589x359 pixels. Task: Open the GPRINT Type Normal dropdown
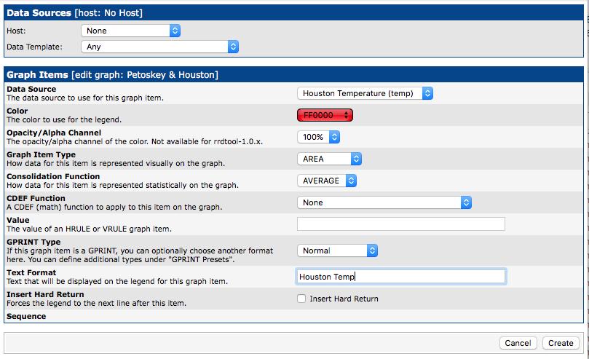tap(337, 250)
